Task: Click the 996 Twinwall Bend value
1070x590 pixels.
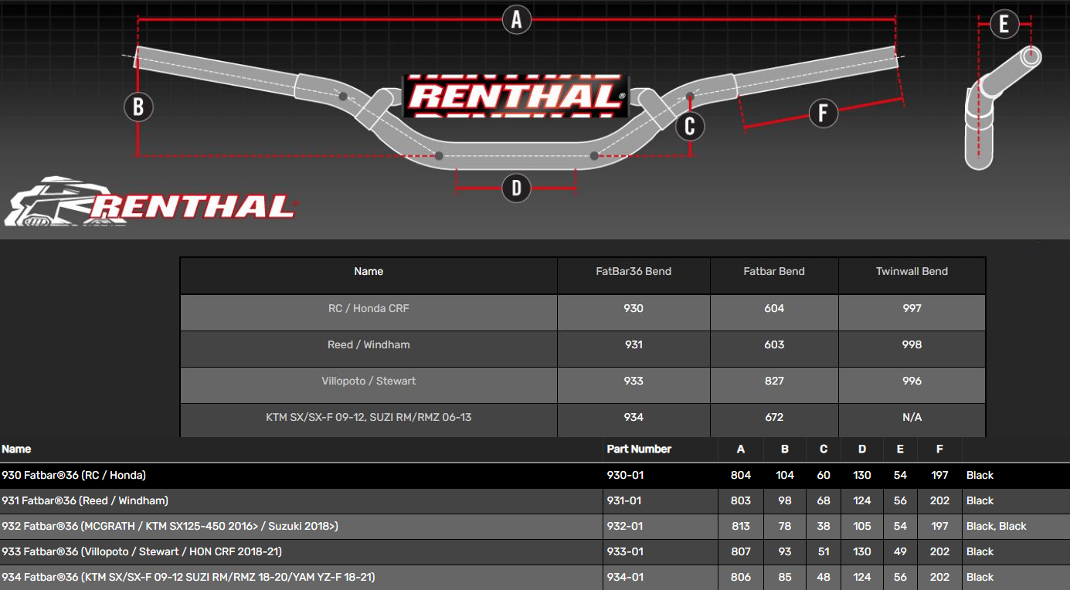Action: click(x=912, y=381)
